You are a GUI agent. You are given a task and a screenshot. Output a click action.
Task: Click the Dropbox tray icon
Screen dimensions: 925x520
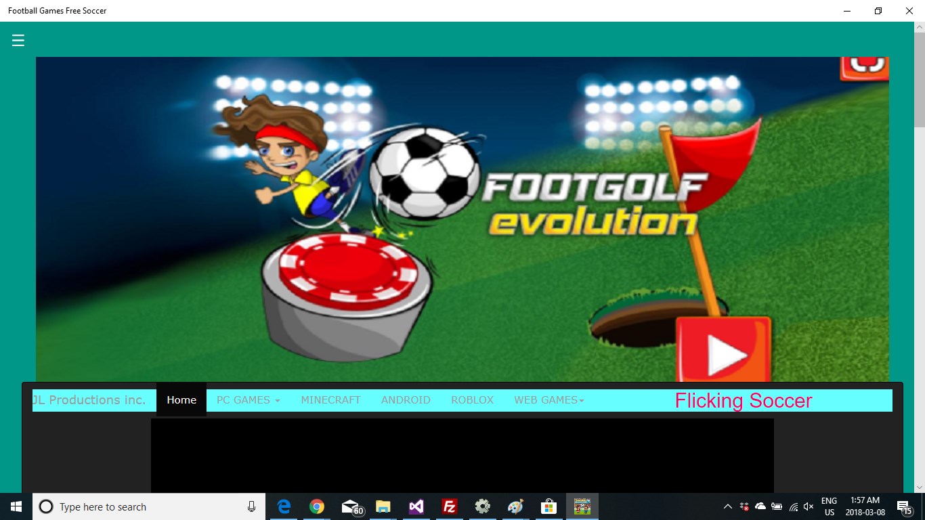[x=744, y=506]
